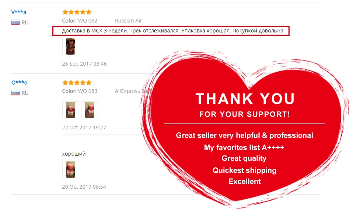Open second photo thumbnail in WQ 083 review
Screen dimensions: 350x216
90,110
